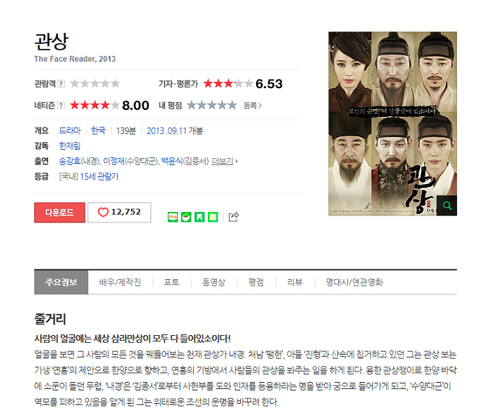Click the poster magnifier zoom icon
This screenshot has width=490, height=410.
click(x=447, y=206)
